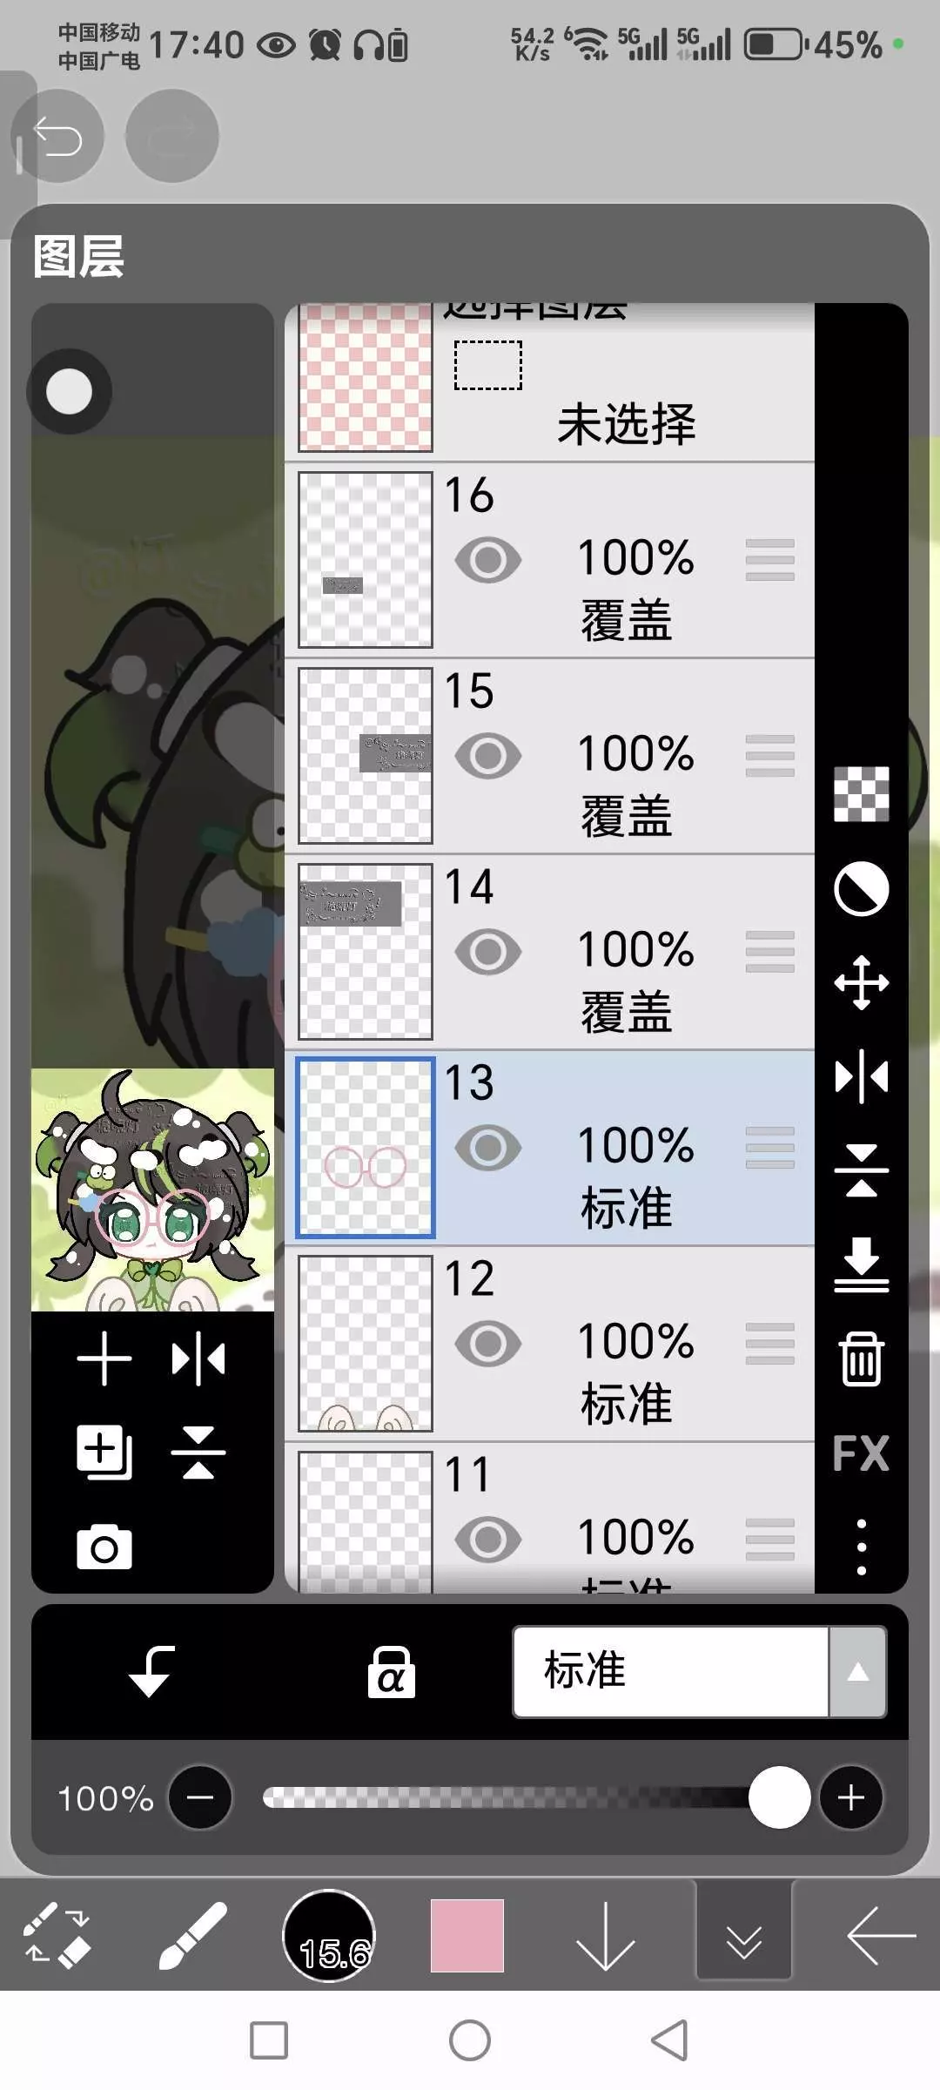Toggle visibility of layer 13
Image resolution: width=940 pixels, height=2090 pixels.
pos(488,1148)
